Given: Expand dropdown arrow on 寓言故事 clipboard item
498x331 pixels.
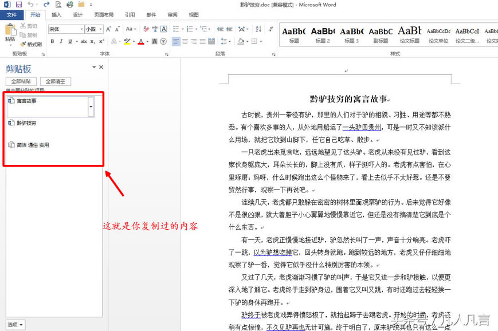Looking at the screenshot, I should tap(91, 107).
